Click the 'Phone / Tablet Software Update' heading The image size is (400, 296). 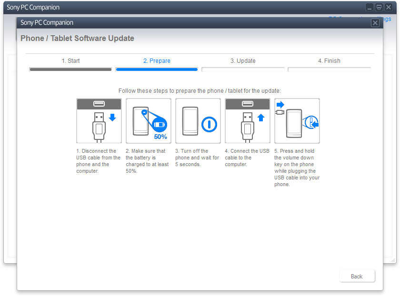click(77, 38)
